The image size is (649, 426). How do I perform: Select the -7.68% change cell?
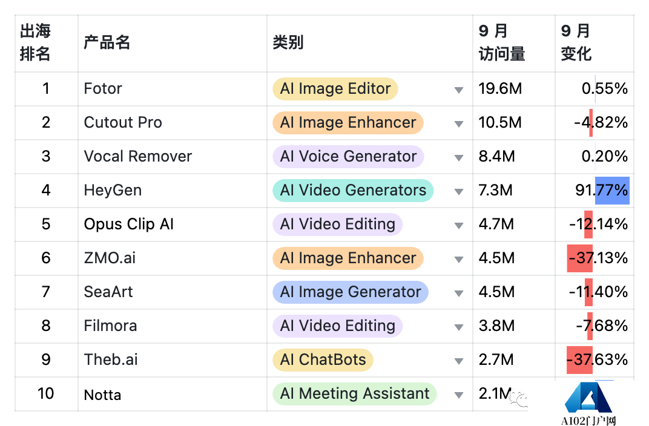click(x=594, y=326)
